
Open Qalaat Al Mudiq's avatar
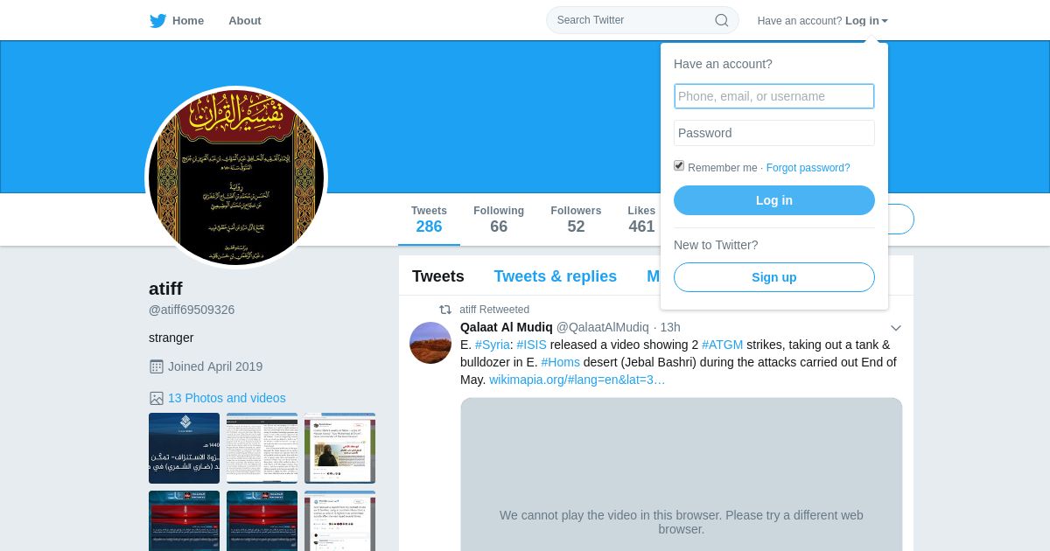pyautogui.click(x=430, y=343)
